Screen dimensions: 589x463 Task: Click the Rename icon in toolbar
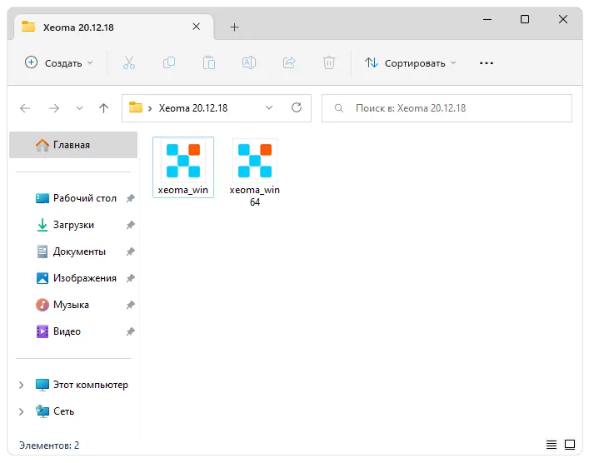[249, 62]
